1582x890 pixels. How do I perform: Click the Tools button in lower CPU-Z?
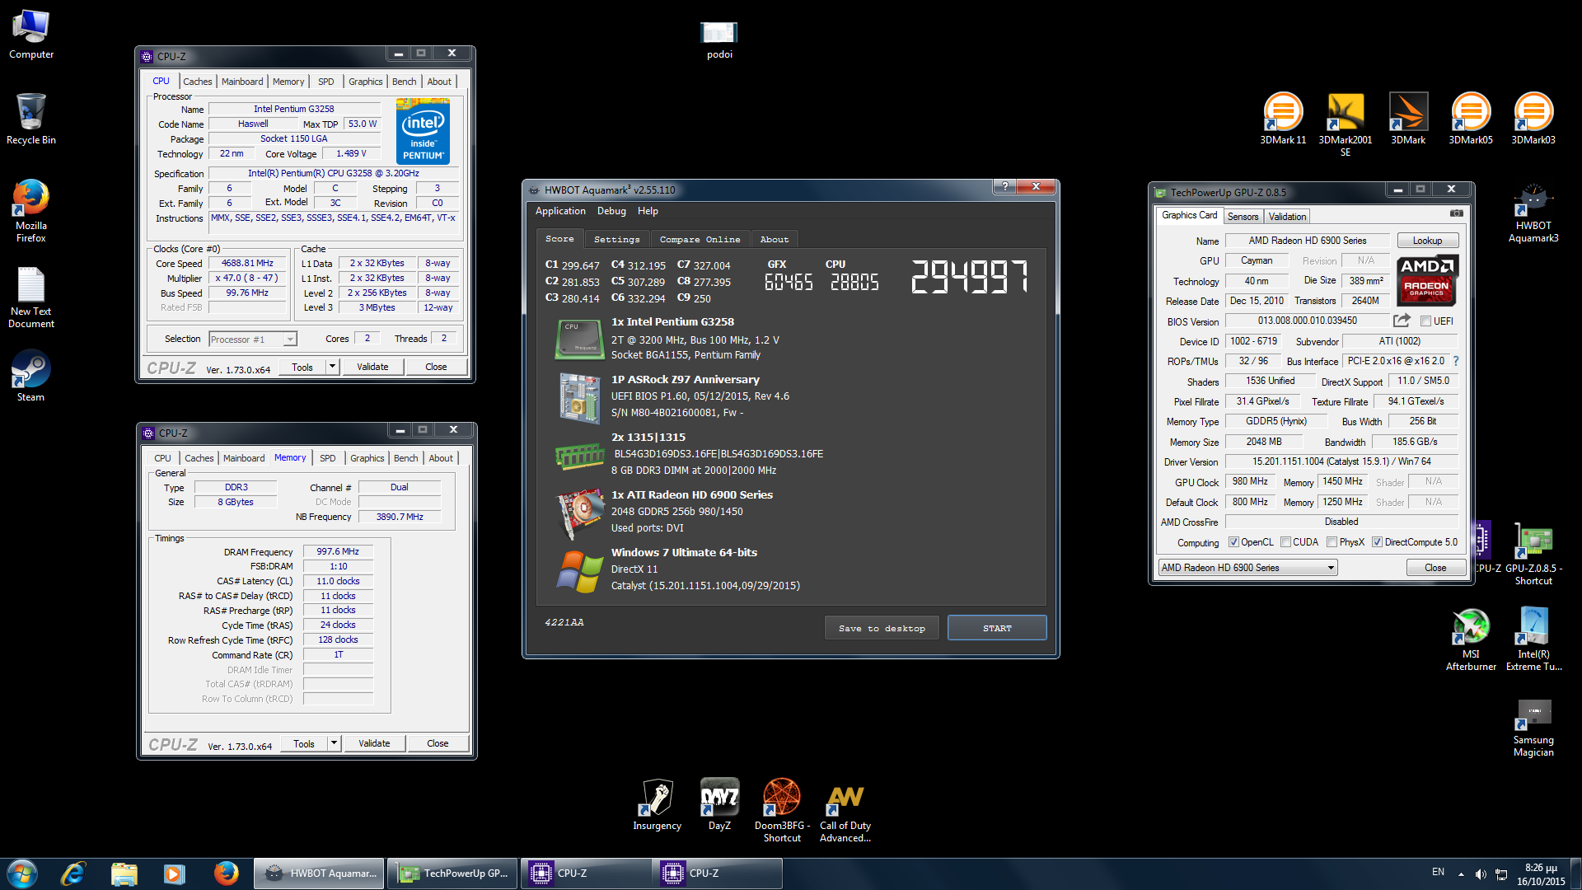pos(303,743)
